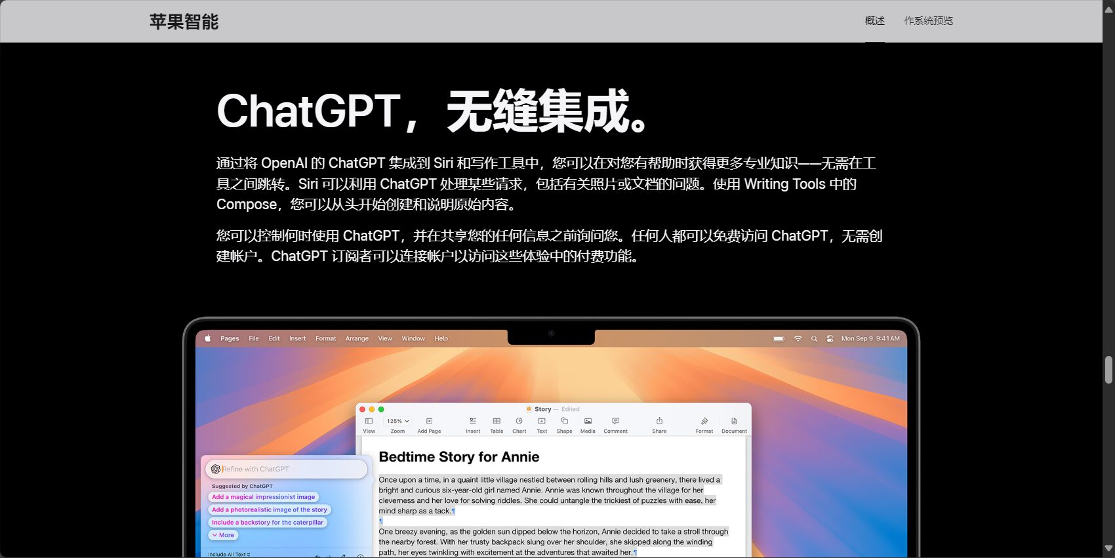
Task: Open the 125% Zoom dropdown
Action: pos(397,421)
